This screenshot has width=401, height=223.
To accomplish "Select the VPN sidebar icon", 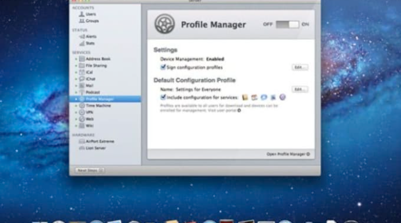I will click(x=82, y=112).
